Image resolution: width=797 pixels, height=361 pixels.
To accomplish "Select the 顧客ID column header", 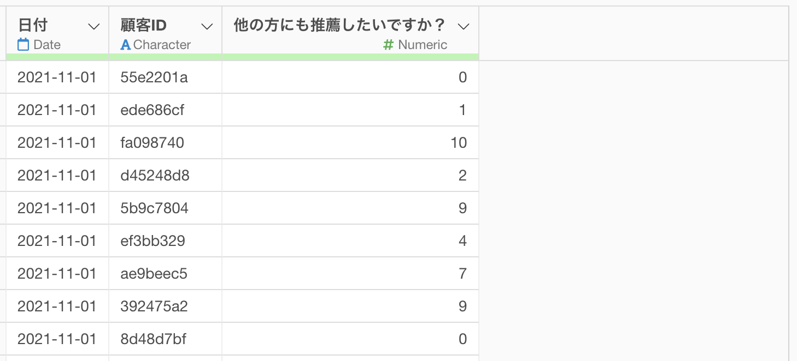I will [166, 33].
